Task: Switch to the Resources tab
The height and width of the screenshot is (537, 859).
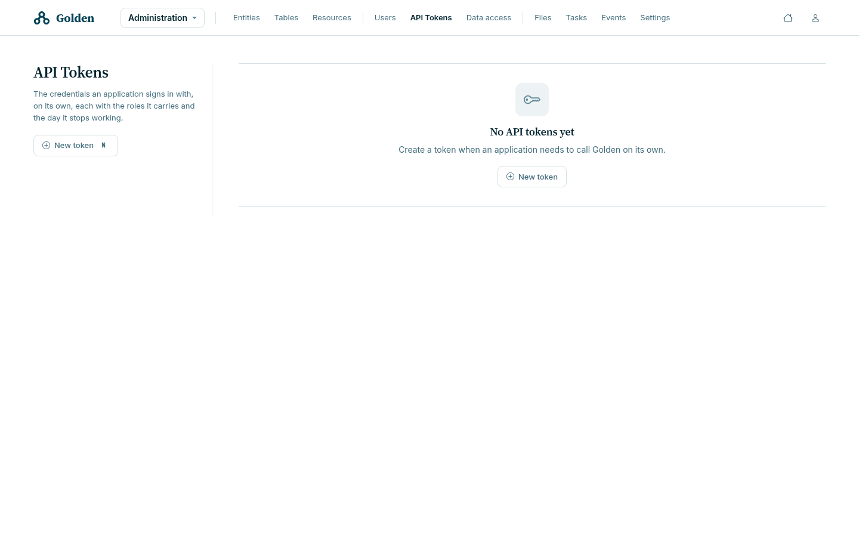Action: 332,18
